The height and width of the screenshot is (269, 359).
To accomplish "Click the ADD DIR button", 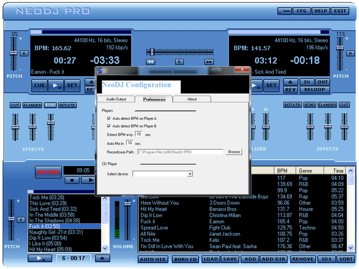I will (x=274, y=259).
